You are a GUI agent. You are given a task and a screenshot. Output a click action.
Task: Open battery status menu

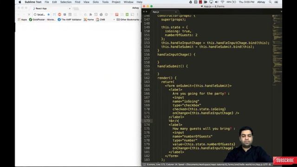tap(231, 2)
